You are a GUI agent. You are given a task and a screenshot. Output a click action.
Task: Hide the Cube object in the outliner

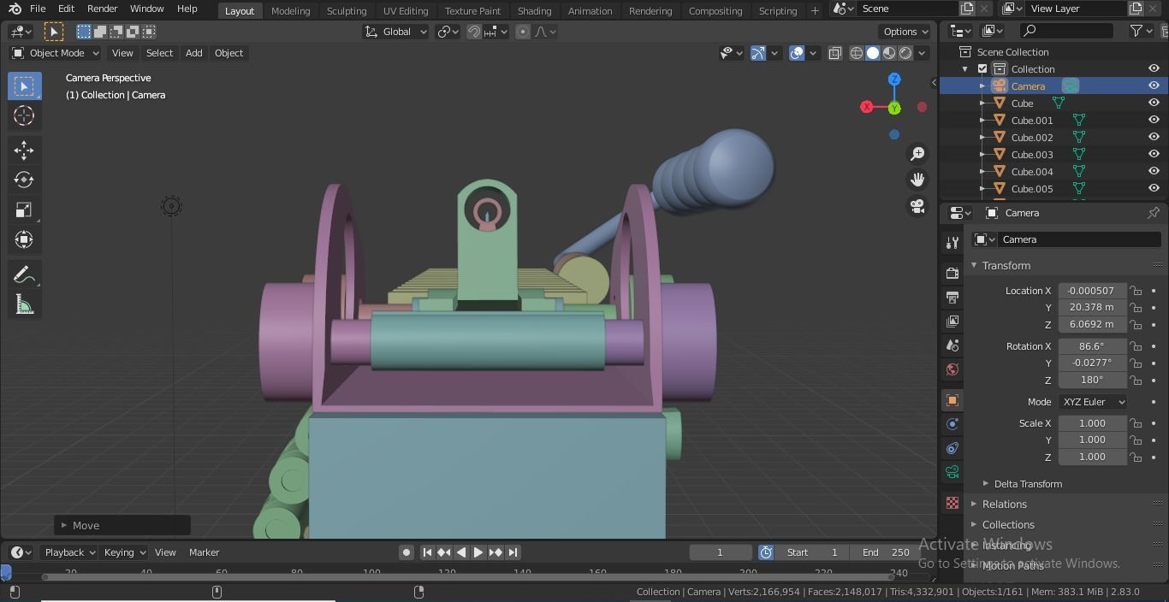click(x=1154, y=103)
